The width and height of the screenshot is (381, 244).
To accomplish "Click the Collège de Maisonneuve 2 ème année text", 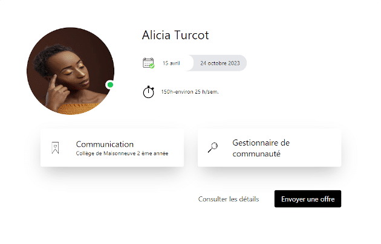I will coord(122,153).
